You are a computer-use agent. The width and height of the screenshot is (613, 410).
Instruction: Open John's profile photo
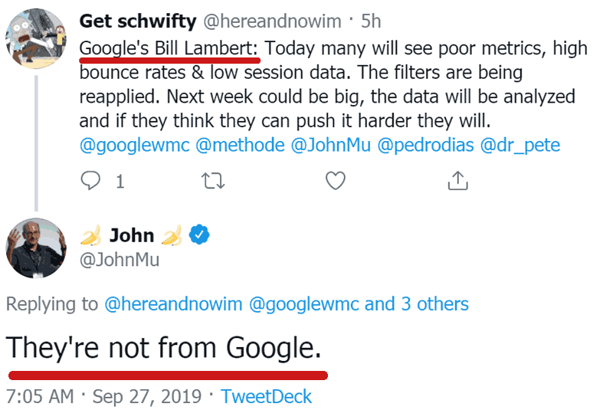point(36,247)
